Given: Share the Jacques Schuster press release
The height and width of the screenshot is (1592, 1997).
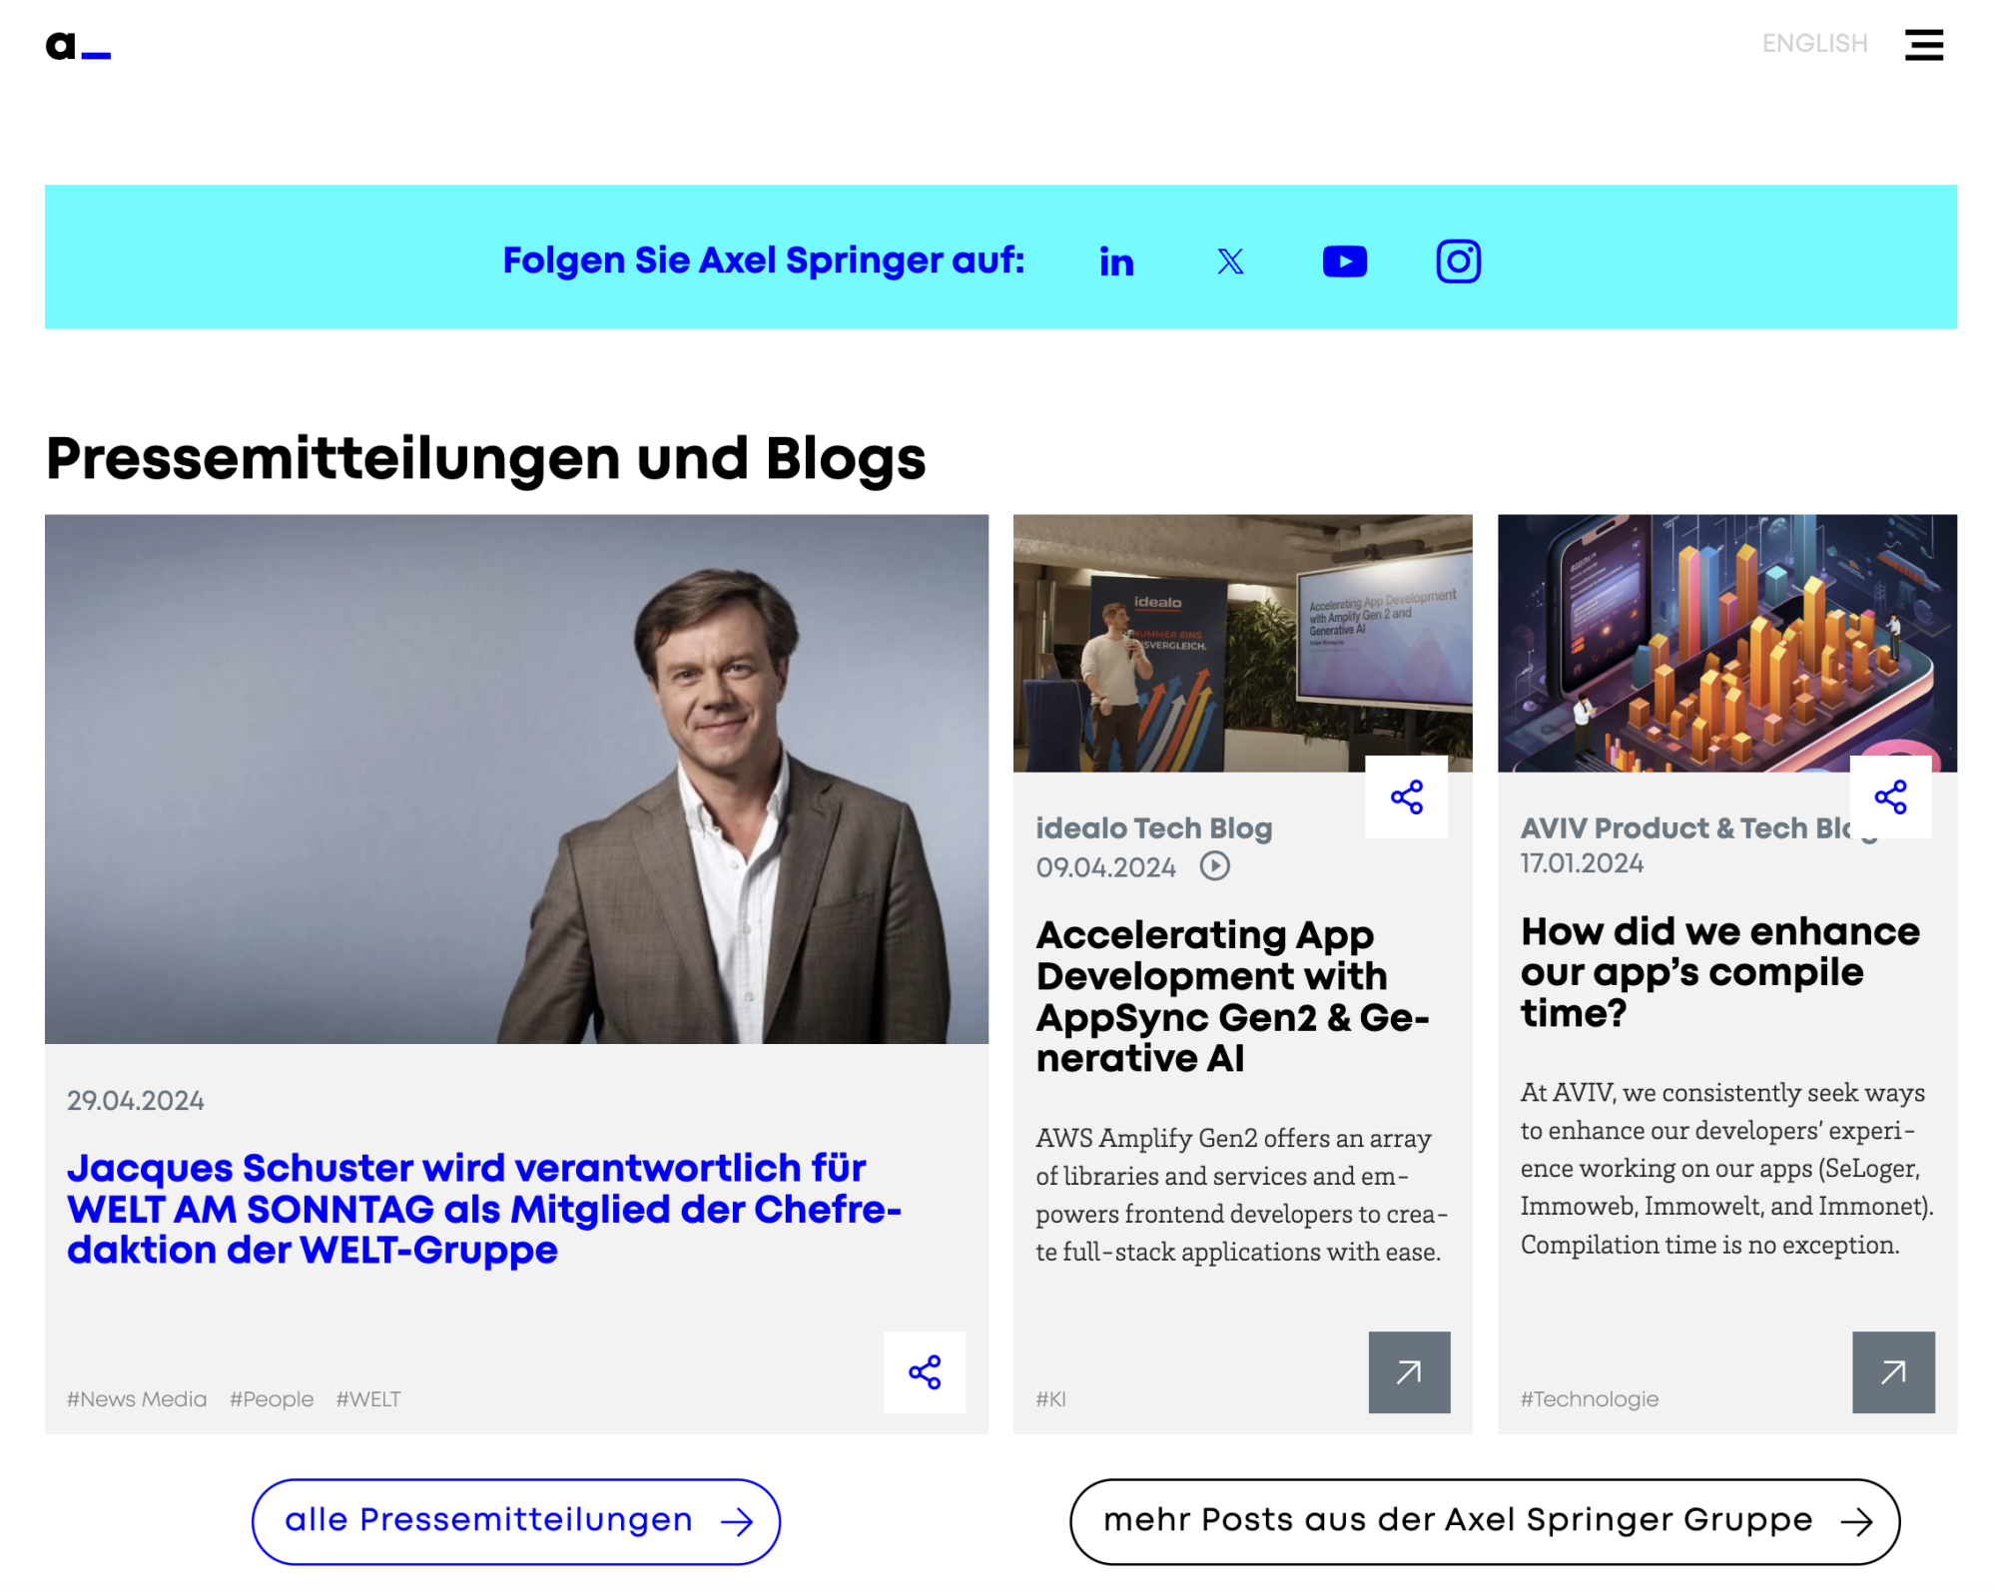Looking at the screenshot, I should [925, 1371].
